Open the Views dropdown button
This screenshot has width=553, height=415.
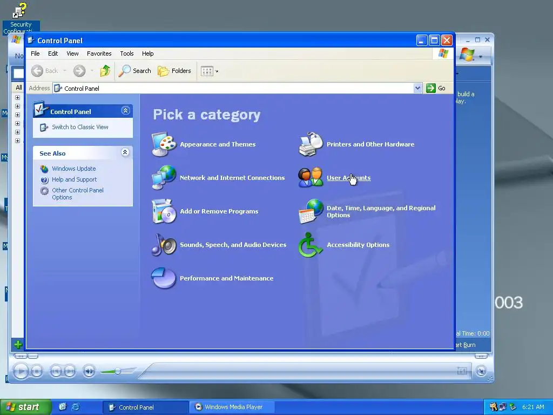click(x=210, y=71)
